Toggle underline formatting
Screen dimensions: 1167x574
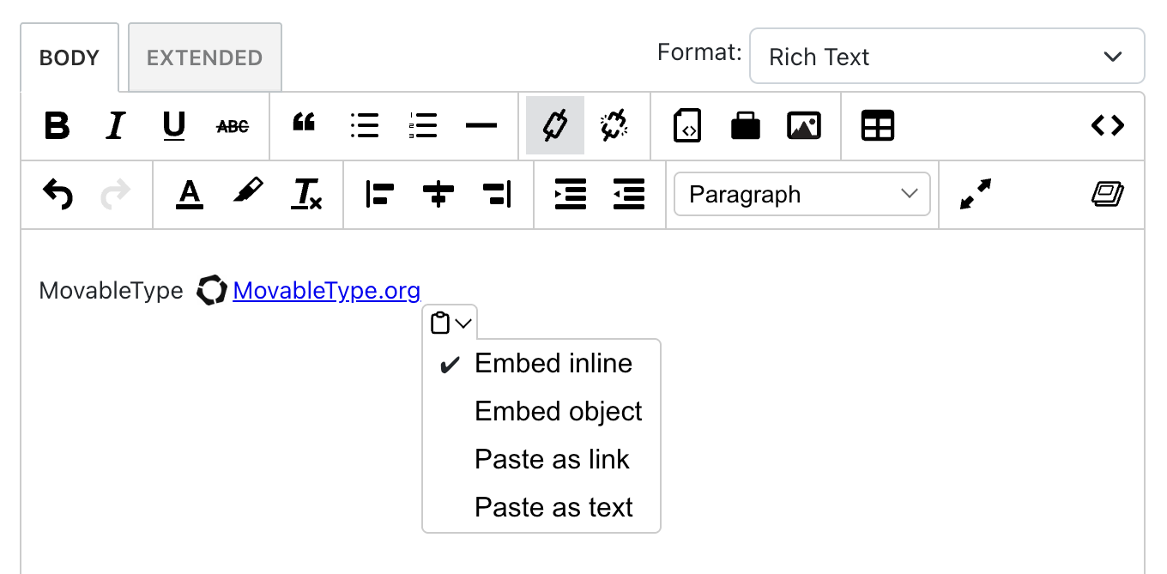[x=174, y=126]
